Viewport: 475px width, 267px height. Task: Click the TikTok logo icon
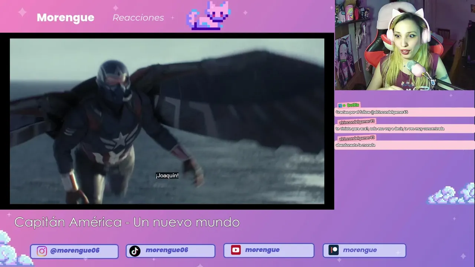(135, 251)
